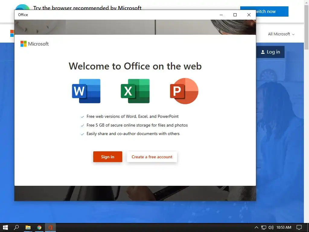Minimize the Office window
The height and width of the screenshot is (232, 309).
coord(221,15)
